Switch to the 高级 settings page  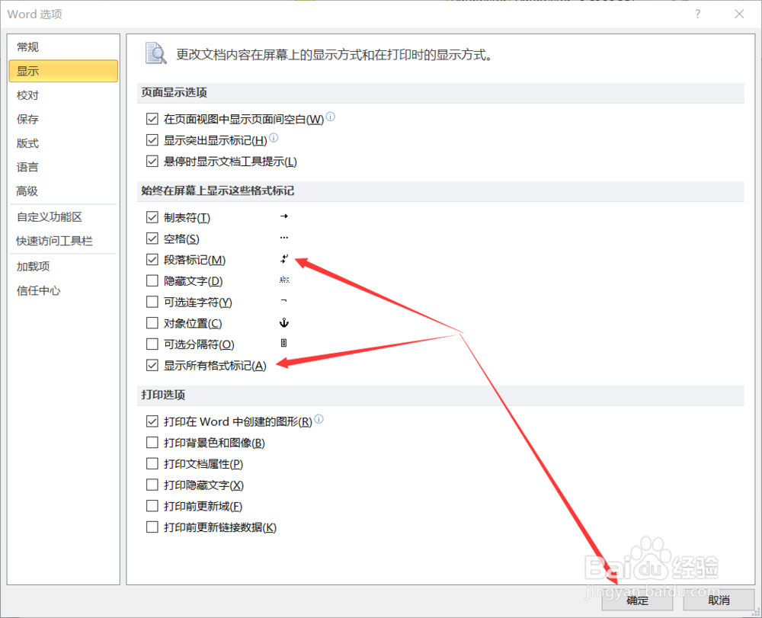(x=27, y=191)
